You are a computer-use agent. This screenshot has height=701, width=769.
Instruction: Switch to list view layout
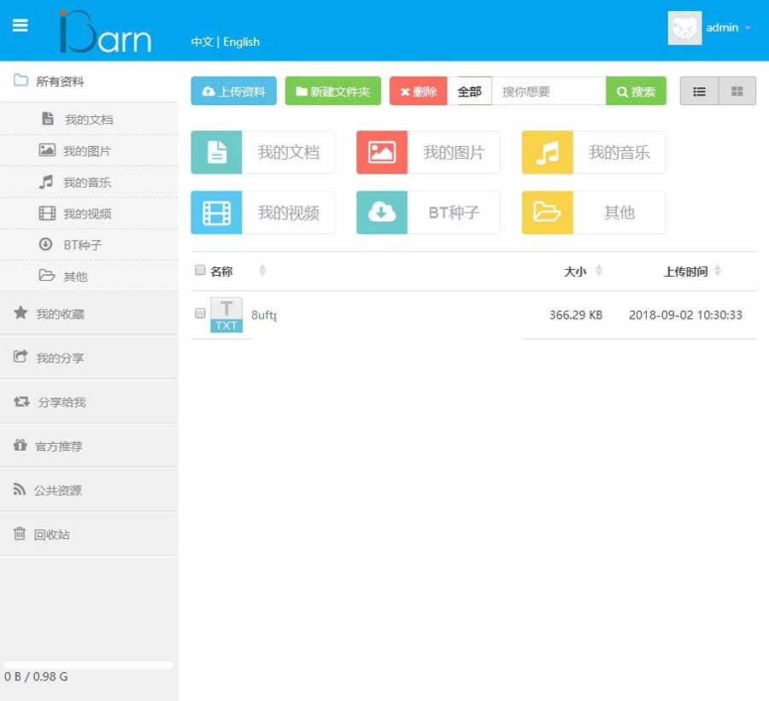(699, 91)
